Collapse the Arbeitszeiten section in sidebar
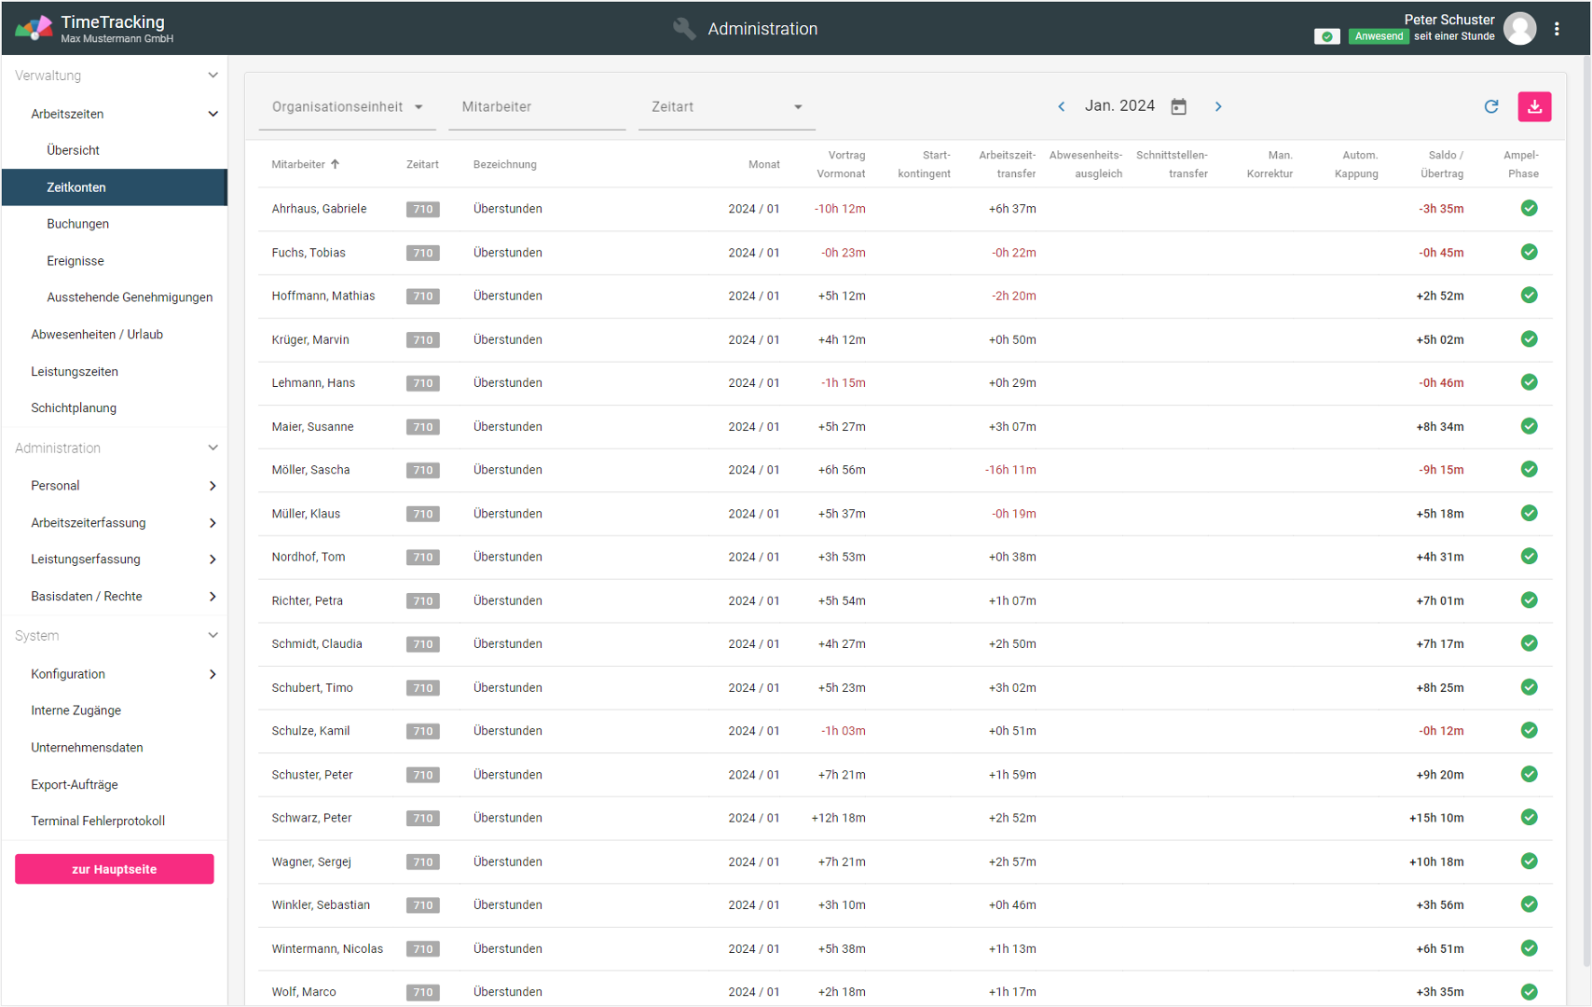Screen dimensions: 1592x1007 tap(213, 114)
